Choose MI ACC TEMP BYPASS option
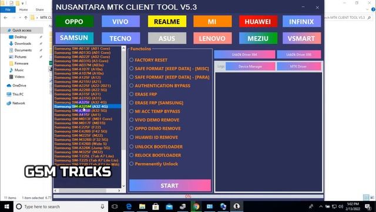The height and width of the screenshot is (212, 376). pyautogui.click(x=155, y=111)
